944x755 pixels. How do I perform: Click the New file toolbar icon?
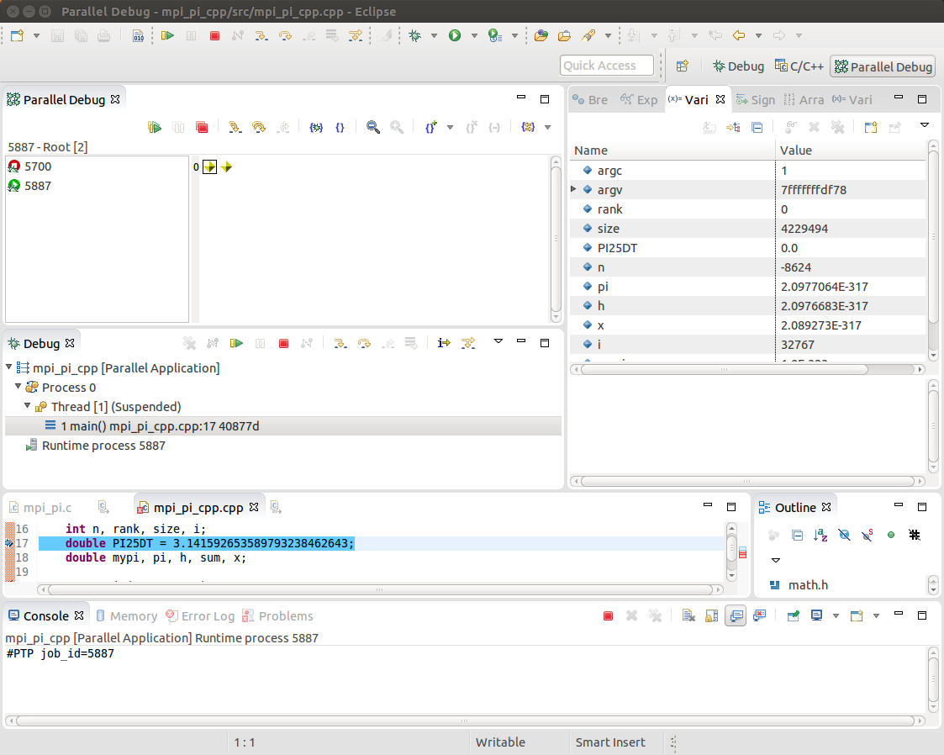pyautogui.click(x=17, y=35)
